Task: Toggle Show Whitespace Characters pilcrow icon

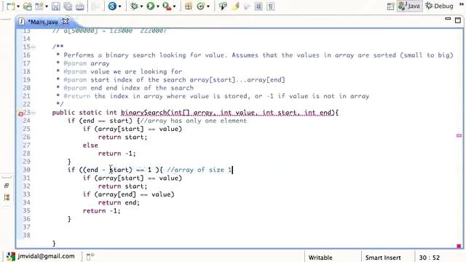Action: pos(270,7)
